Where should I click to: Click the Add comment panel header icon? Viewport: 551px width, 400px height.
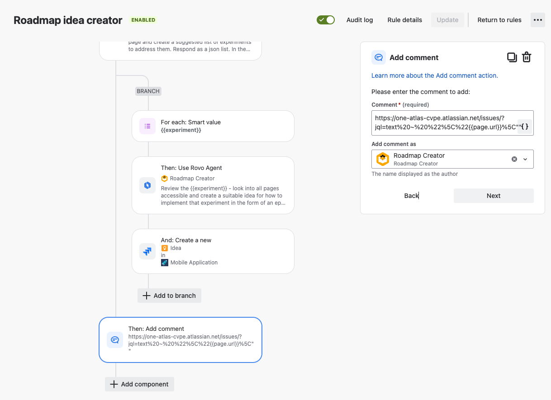(379, 57)
